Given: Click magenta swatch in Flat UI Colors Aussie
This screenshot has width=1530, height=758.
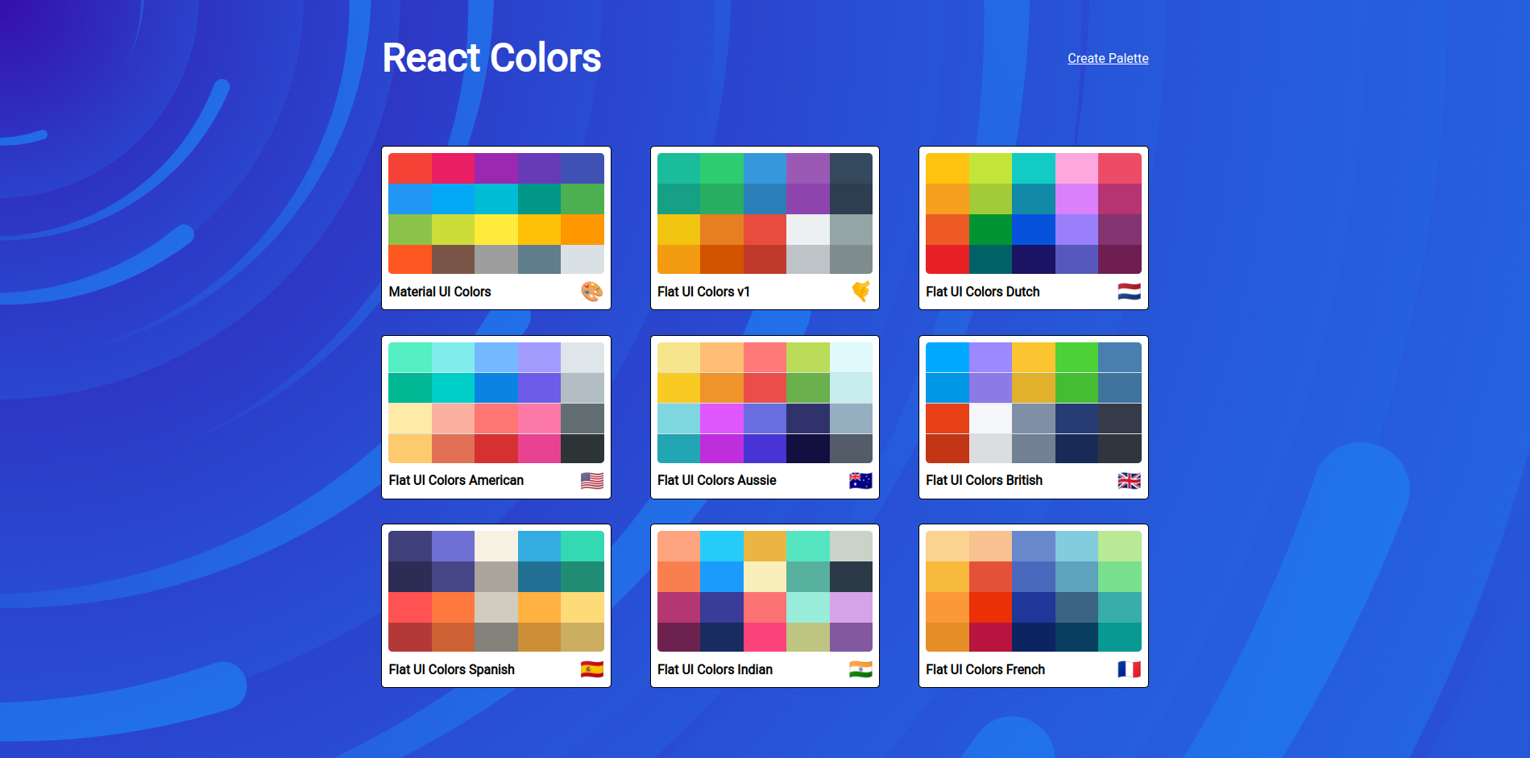Looking at the screenshot, I should [722, 418].
